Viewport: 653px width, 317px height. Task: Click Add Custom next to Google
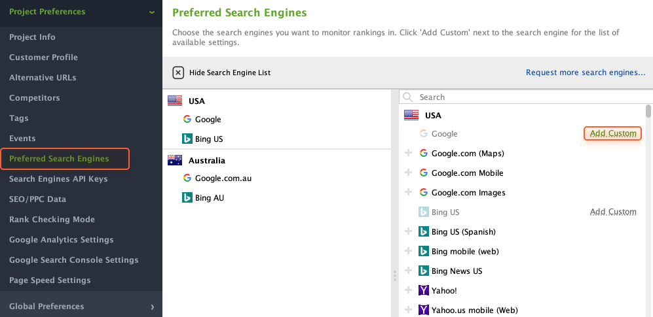(x=613, y=133)
